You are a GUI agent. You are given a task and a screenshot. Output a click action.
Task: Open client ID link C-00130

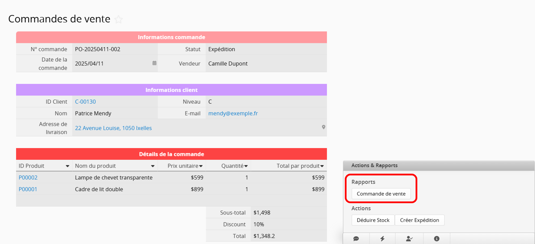(x=86, y=102)
